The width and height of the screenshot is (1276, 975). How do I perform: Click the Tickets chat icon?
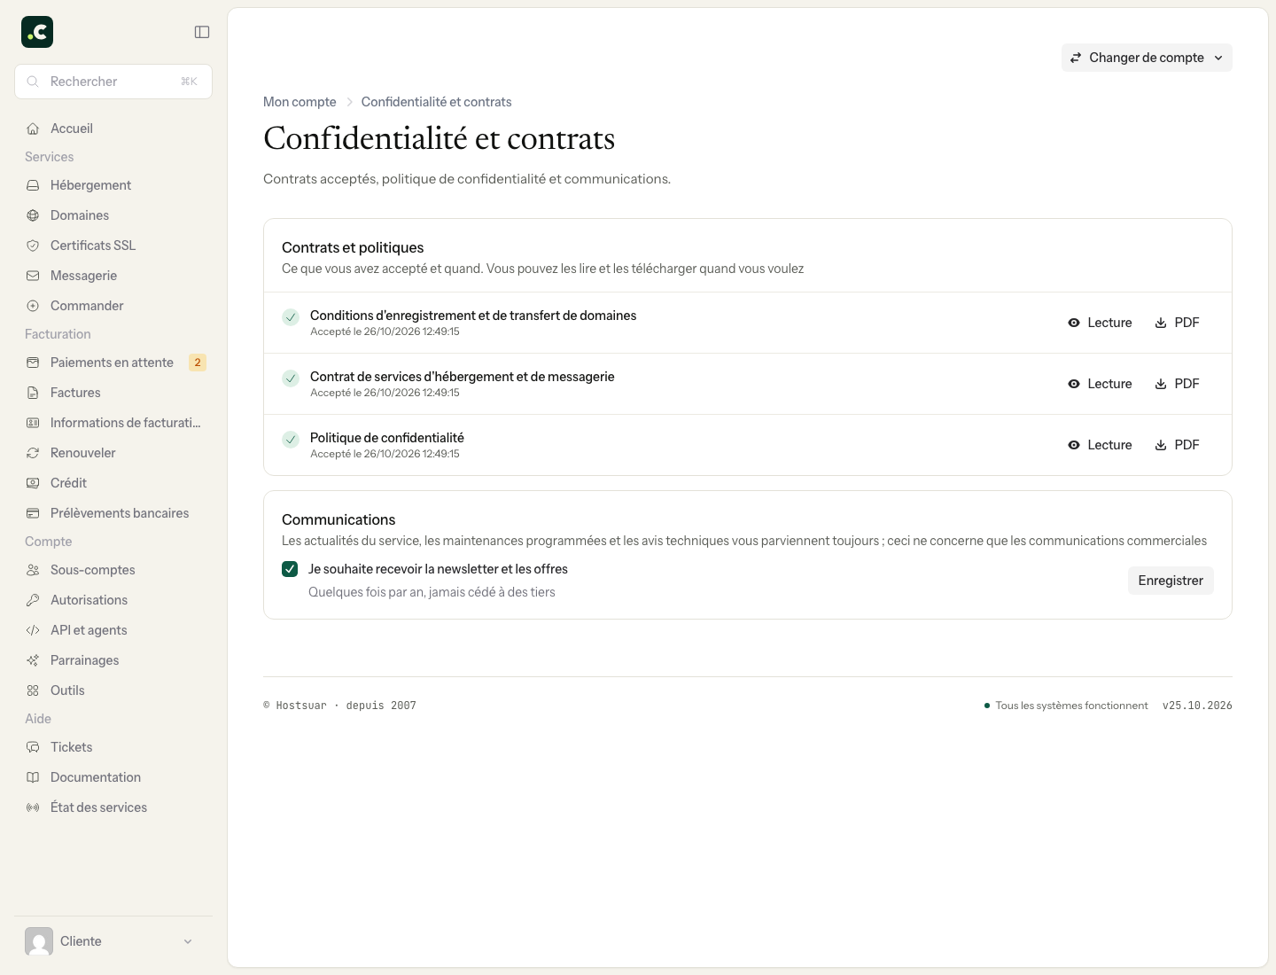pyautogui.click(x=33, y=747)
